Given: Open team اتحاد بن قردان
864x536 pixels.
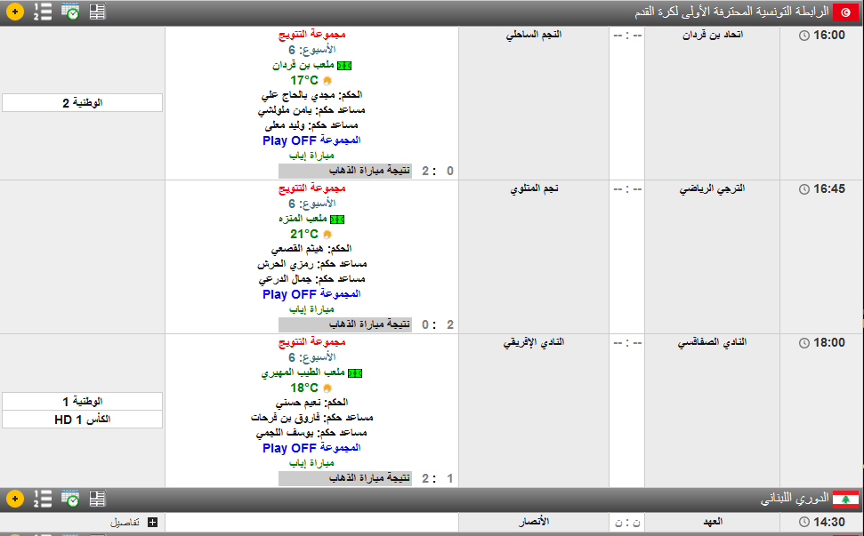Looking at the screenshot, I should coord(713,35).
